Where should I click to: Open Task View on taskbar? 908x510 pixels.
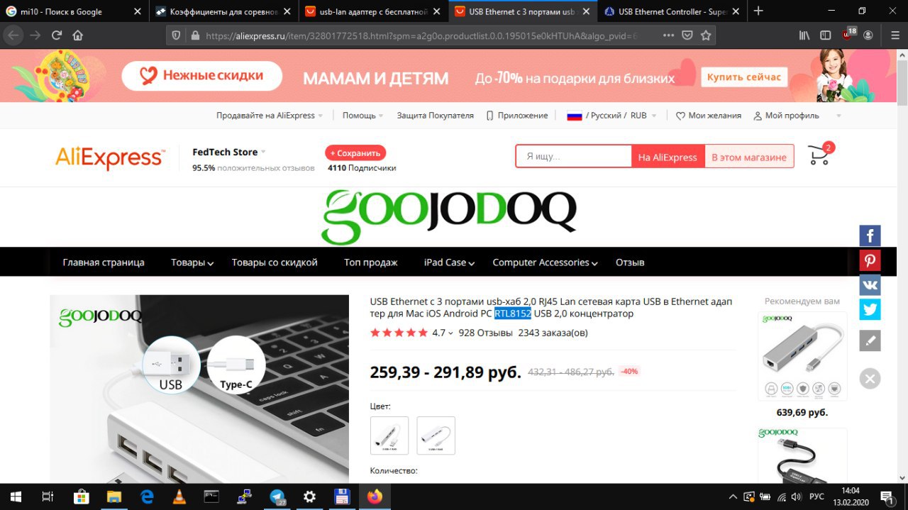point(48,497)
